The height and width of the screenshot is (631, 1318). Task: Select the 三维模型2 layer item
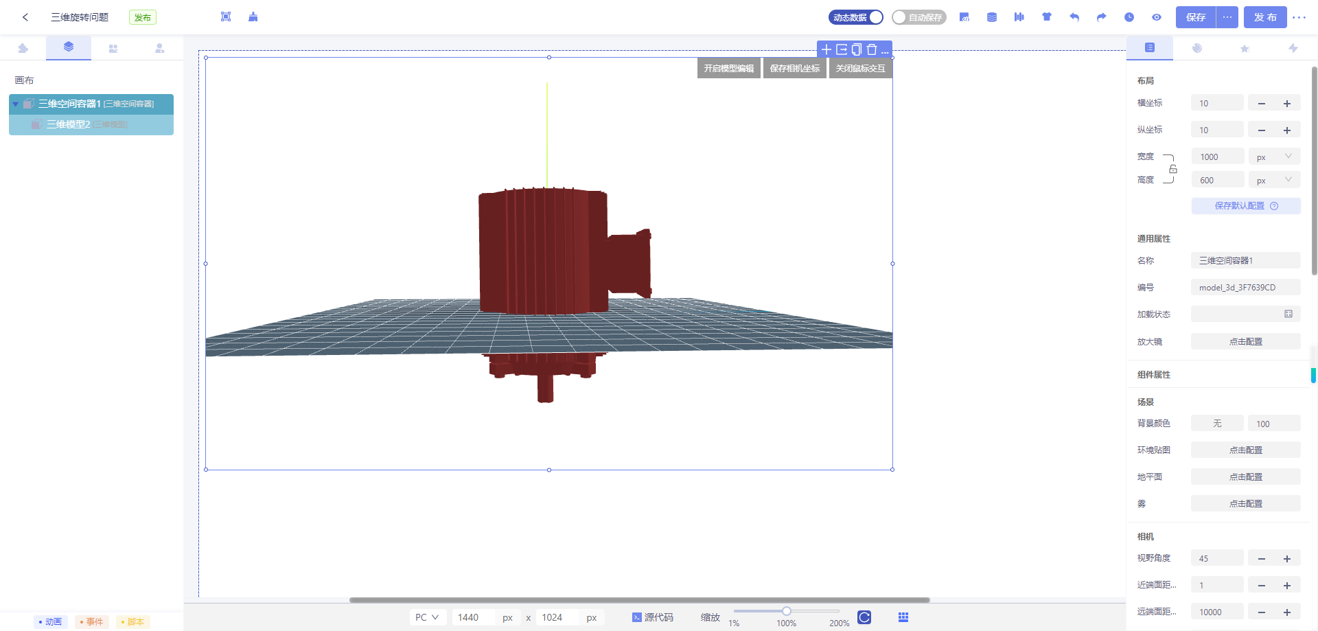point(91,125)
